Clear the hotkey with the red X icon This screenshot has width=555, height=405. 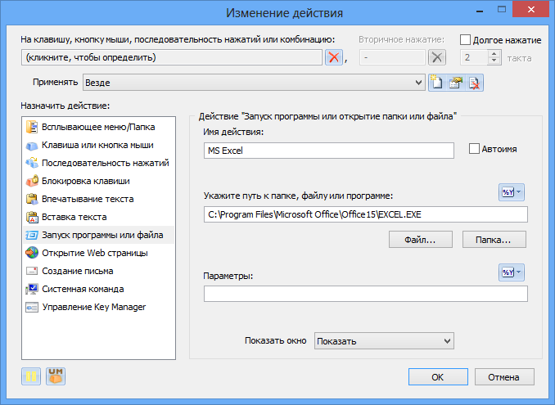[x=334, y=57]
